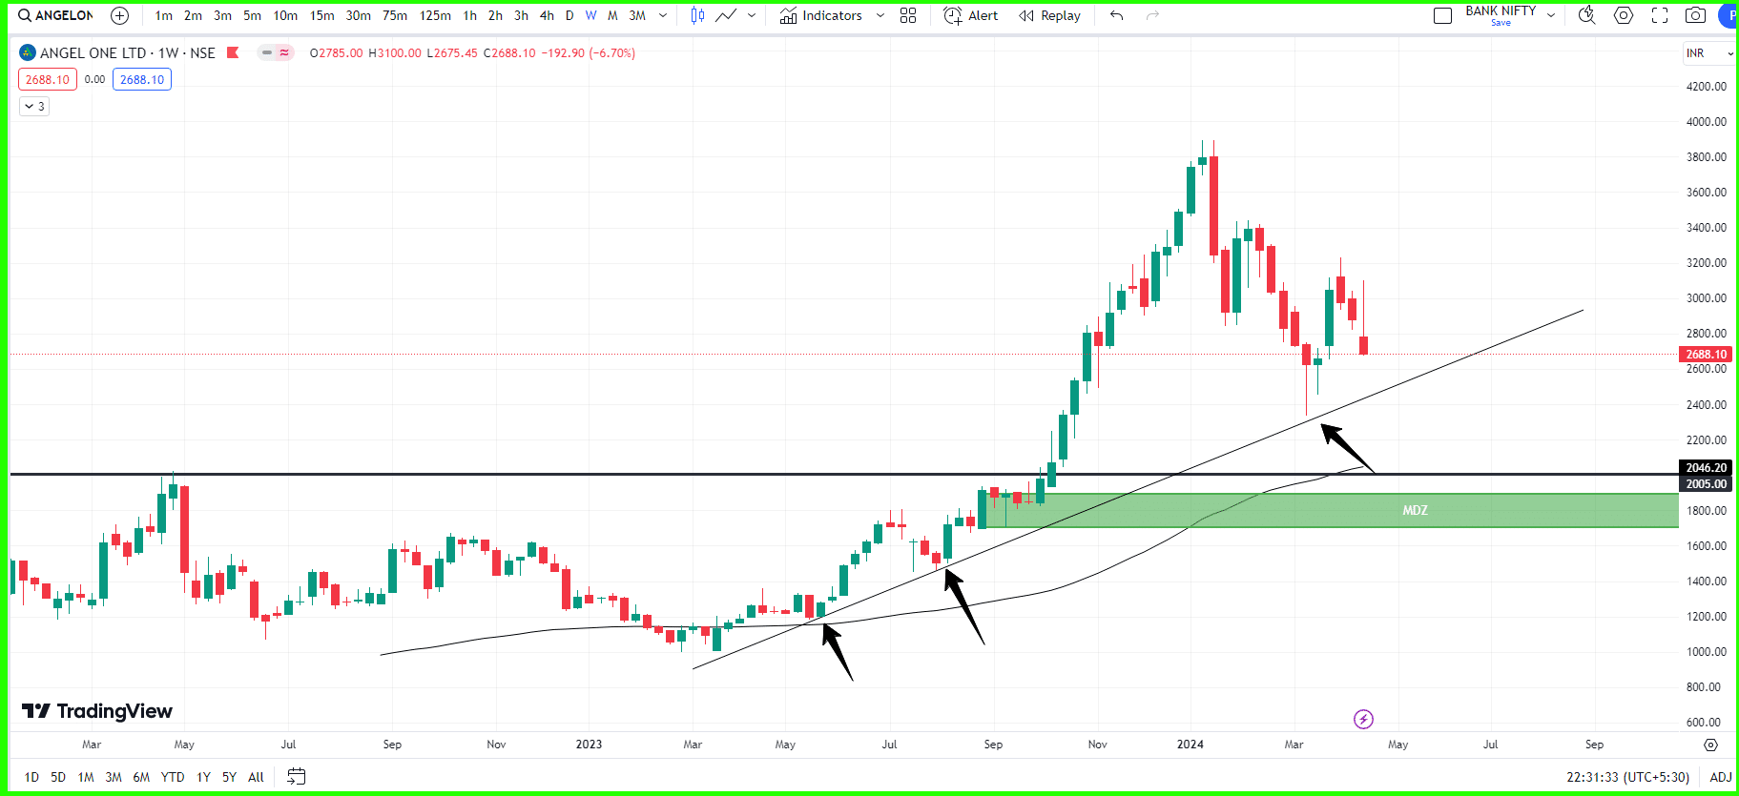Viewport: 1739px width, 796px height.
Task: Undo the last chart action
Action: pos(1116,15)
